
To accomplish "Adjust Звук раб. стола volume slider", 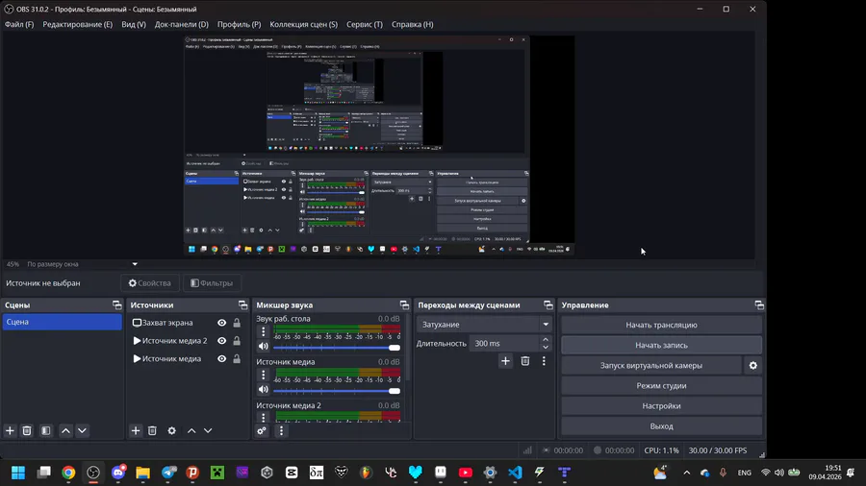I will (x=337, y=348).
